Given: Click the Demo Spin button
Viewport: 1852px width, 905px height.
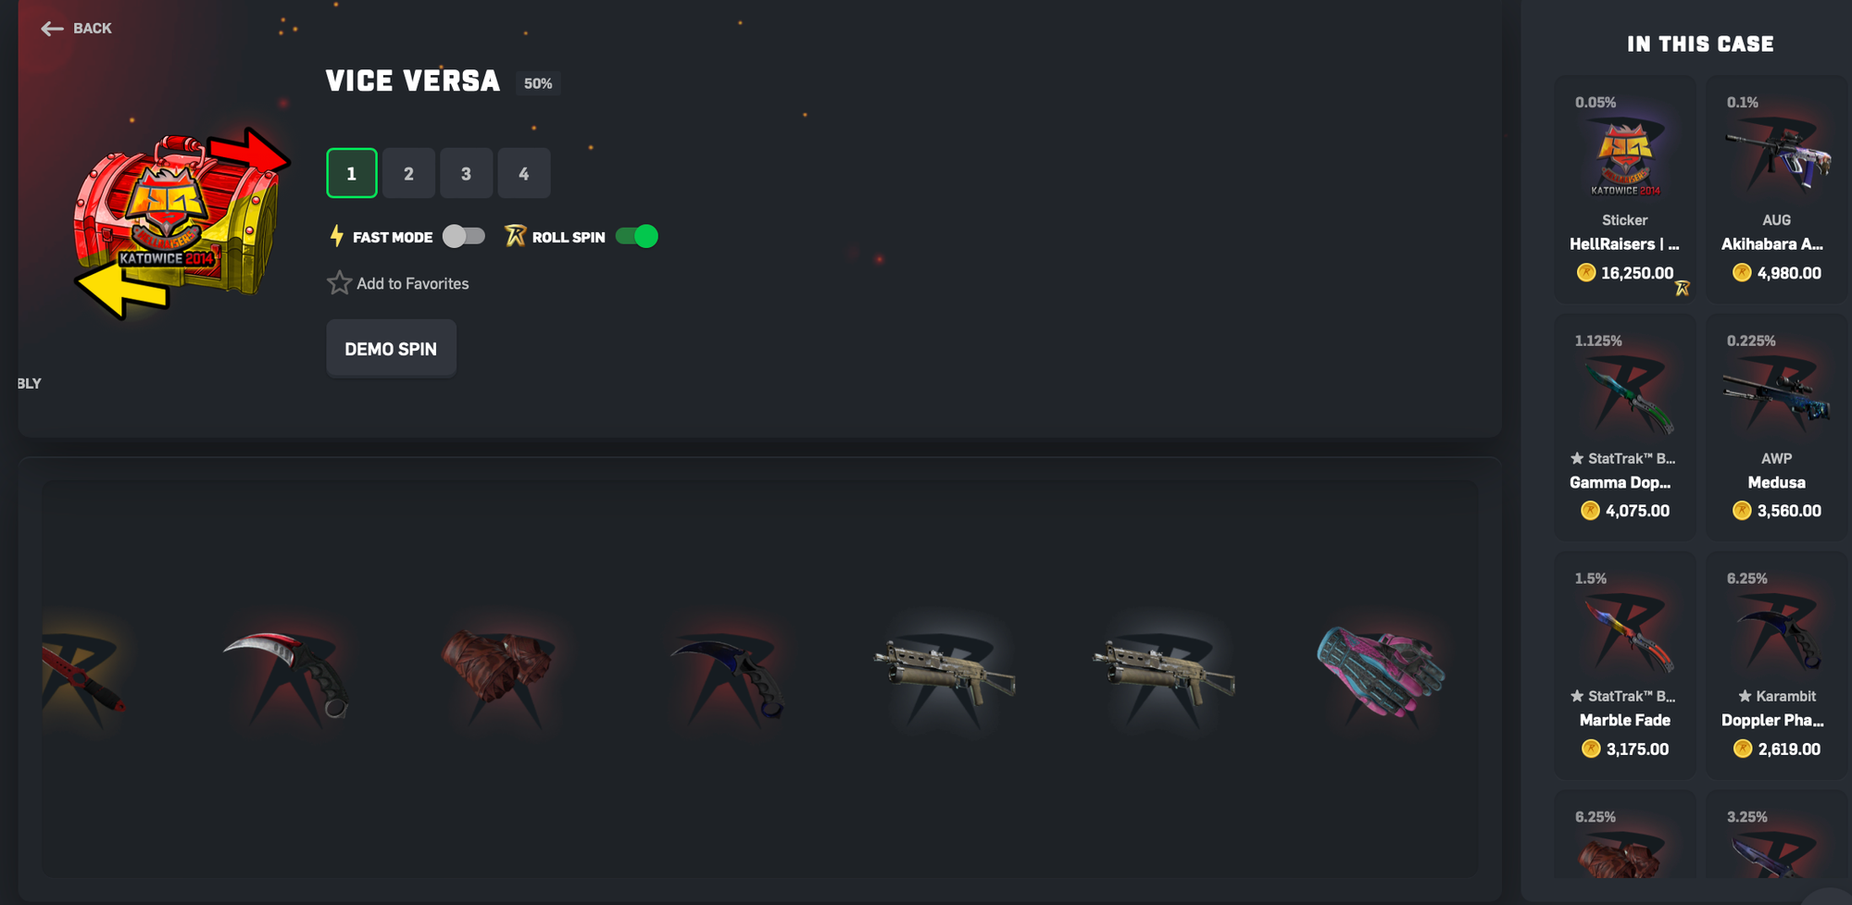Looking at the screenshot, I should pyautogui.click(x=391, y=349).
